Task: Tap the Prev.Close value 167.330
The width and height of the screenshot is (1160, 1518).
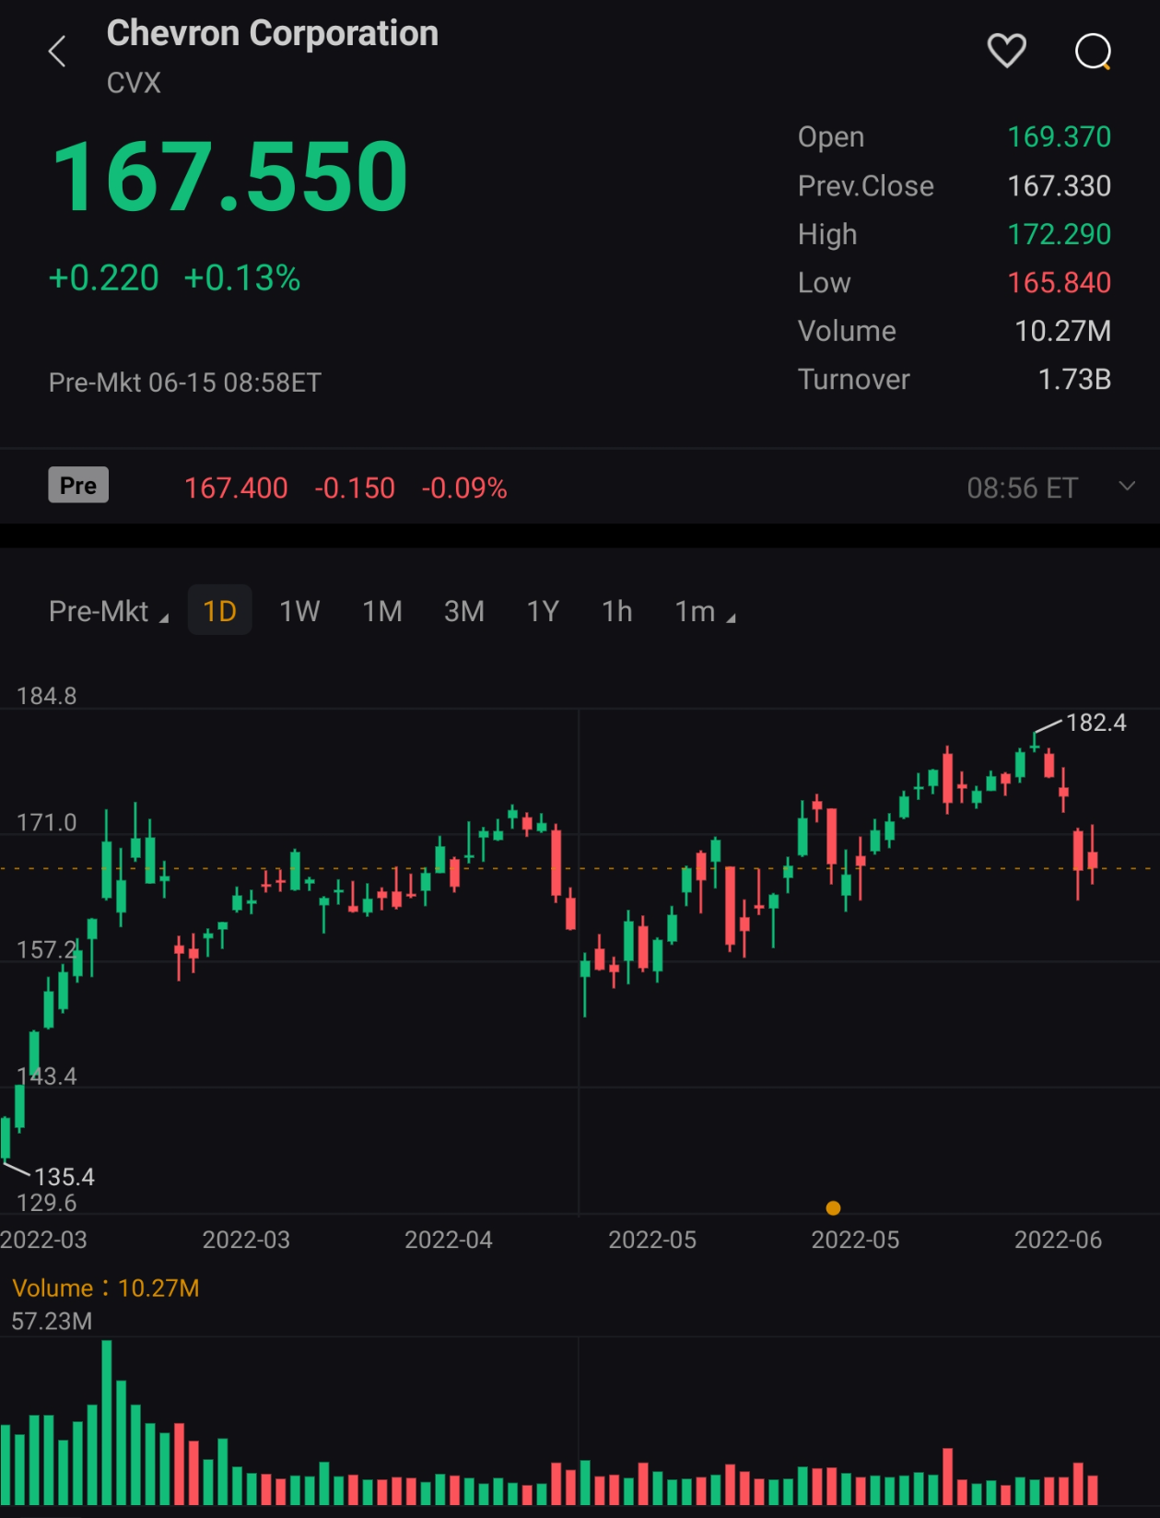Action: pos(1059,185)
